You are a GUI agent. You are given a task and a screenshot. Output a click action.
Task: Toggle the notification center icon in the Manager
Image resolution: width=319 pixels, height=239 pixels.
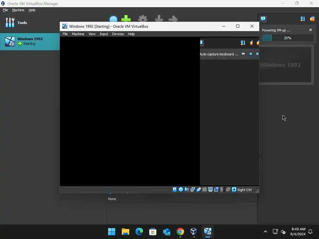pos(263,19)
